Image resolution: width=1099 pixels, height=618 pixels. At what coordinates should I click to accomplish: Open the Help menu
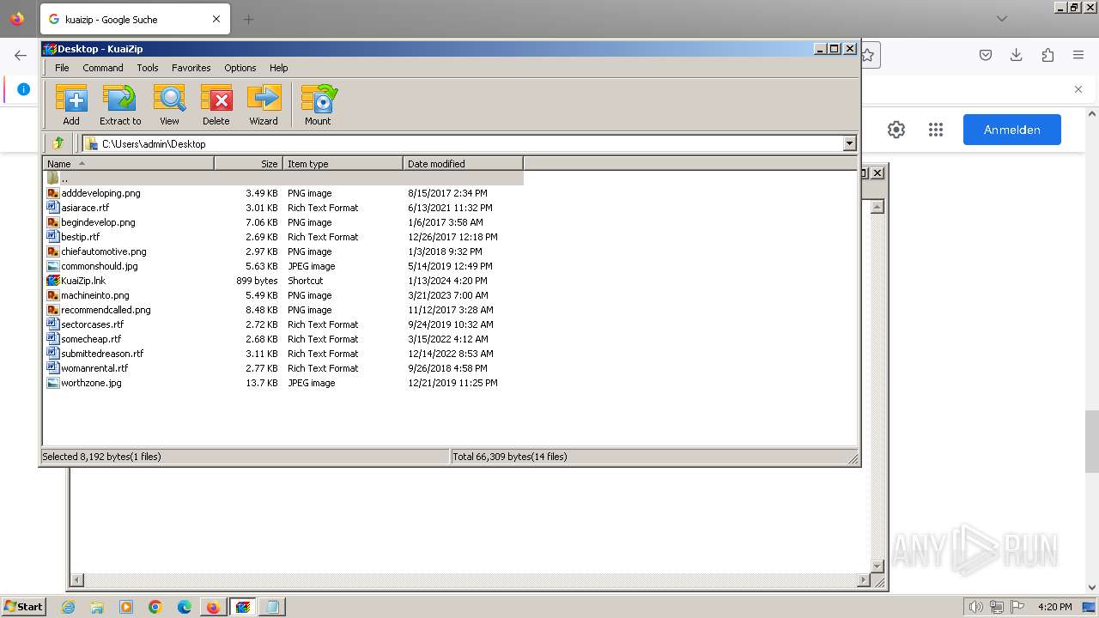(278, 68)
